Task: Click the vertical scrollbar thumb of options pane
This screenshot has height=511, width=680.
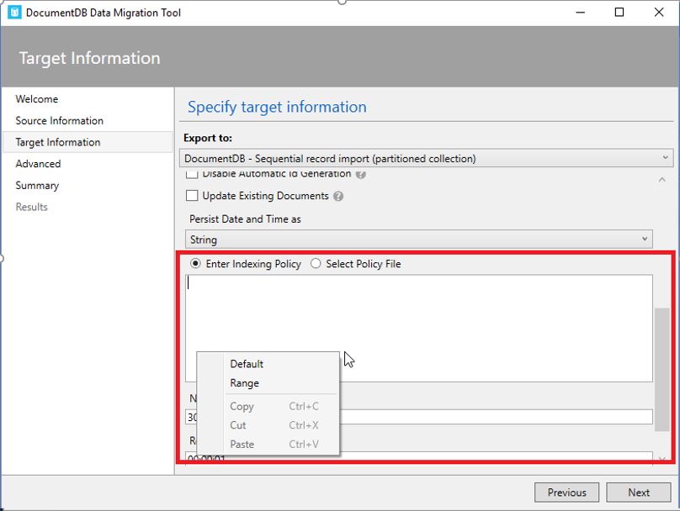Action: pyautogui.click(x=661, y=370)
